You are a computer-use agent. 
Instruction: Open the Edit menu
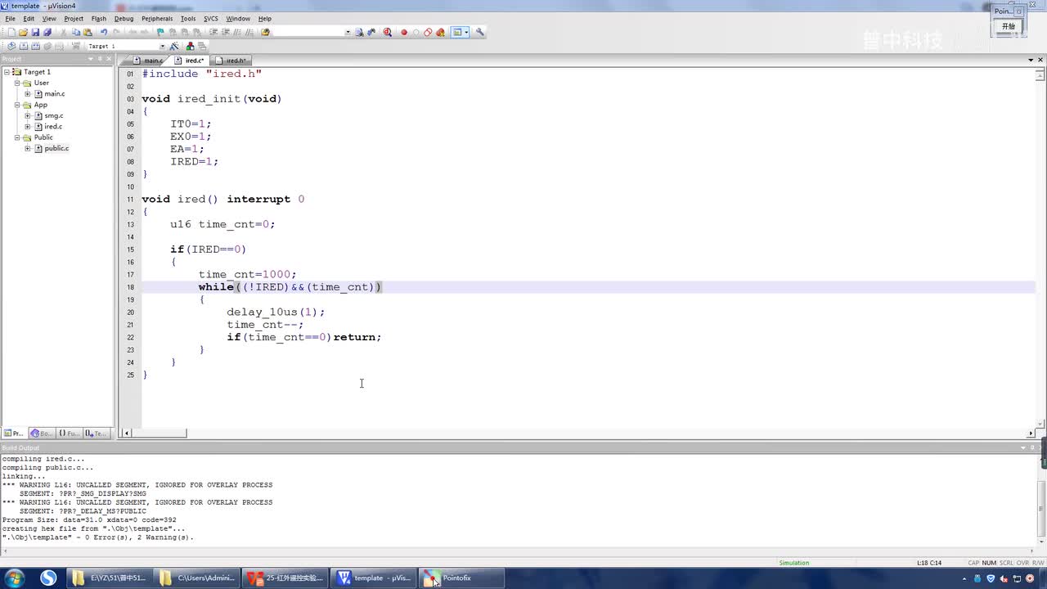29,18
